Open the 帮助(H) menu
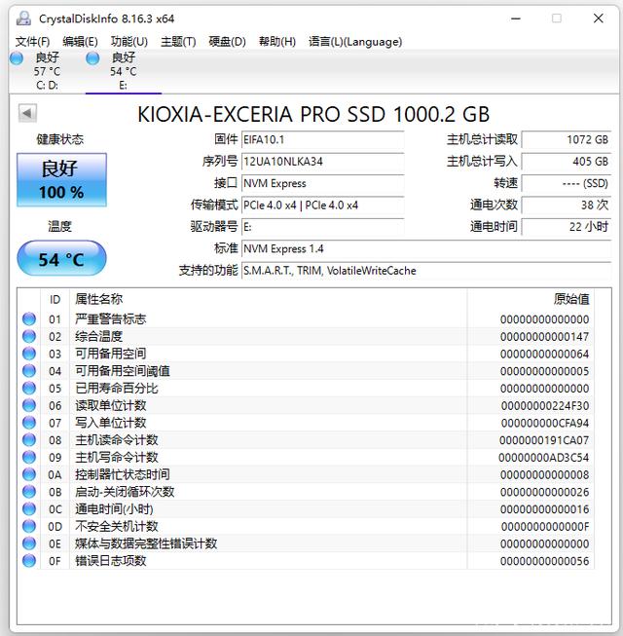Image resolution: width=623 pixels, height=636 pixels. (x=277, y=41)
